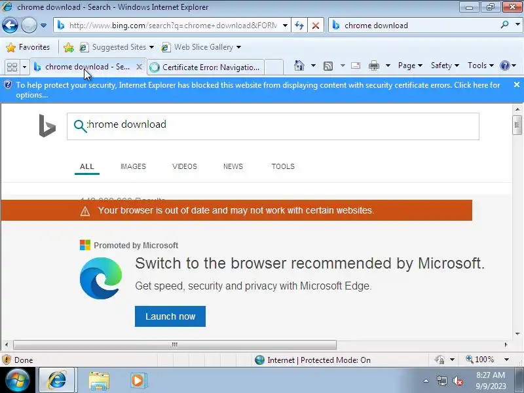
Task: Open a new blank tab
Action: [x=274, y=67]
